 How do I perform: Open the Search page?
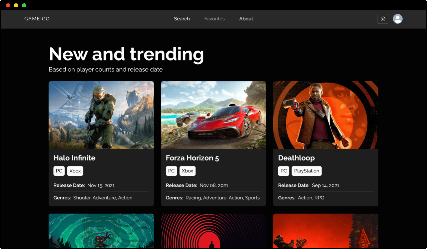point(182,19)
